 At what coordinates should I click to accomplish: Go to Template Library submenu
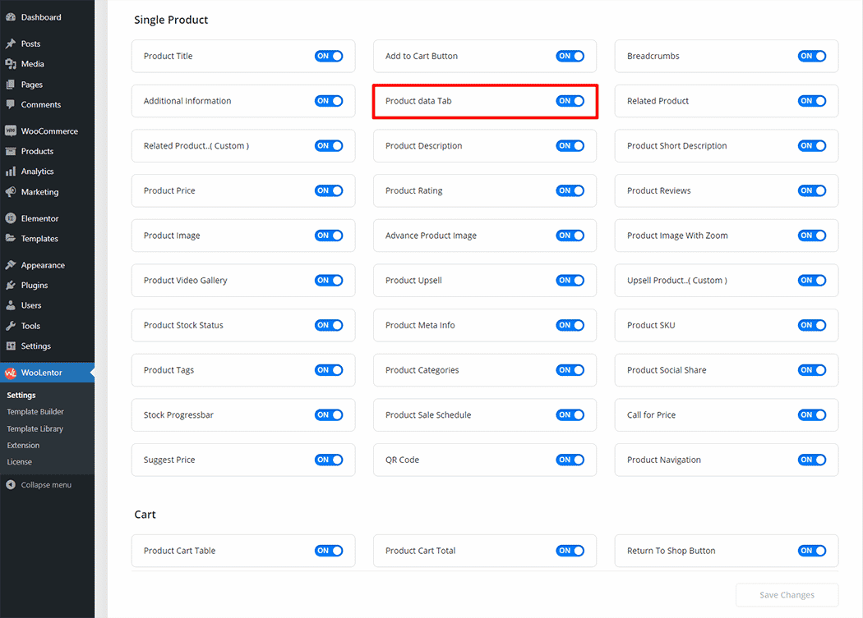tap(35, 429)
